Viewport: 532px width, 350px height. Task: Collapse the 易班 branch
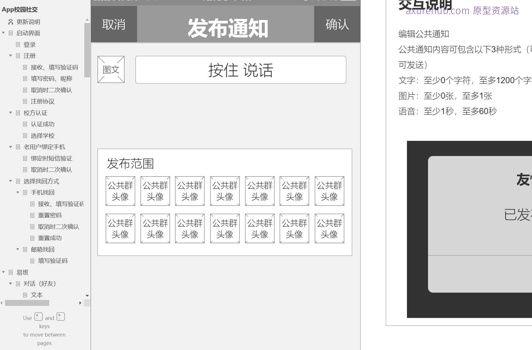4,272
